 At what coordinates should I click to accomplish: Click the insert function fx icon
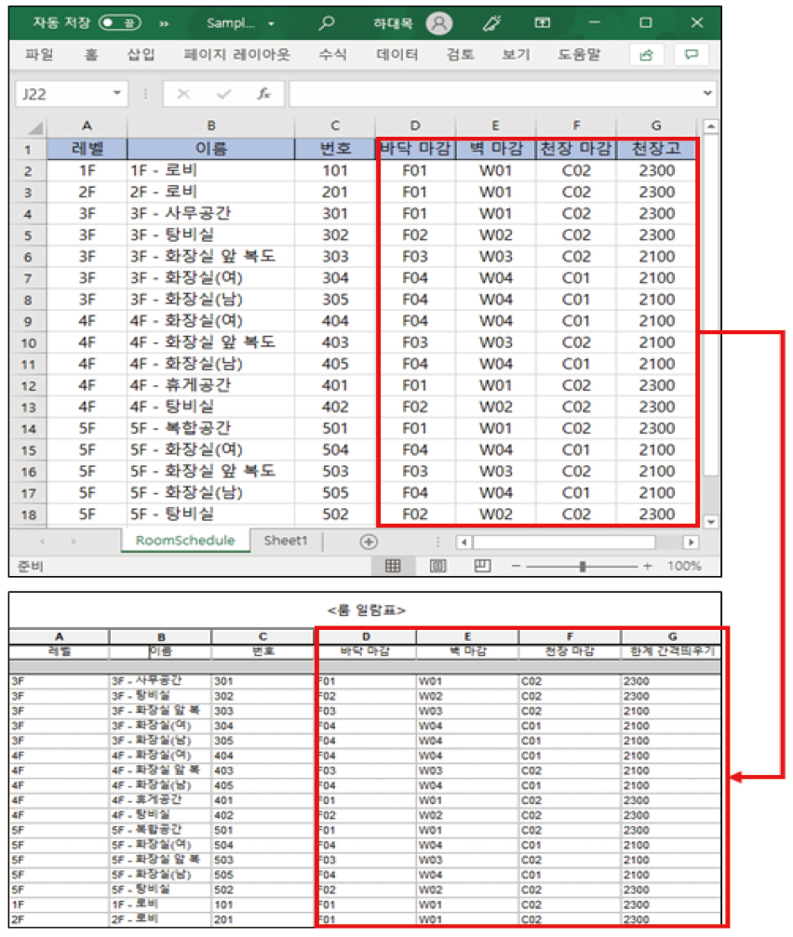[263, 94]
